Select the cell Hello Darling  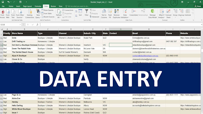24,105
